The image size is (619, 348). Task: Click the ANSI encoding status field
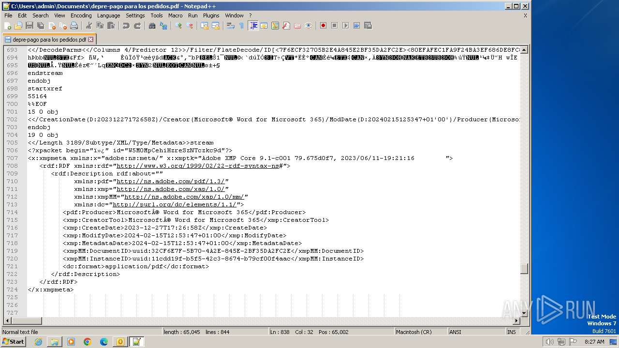(x=476, y=332)
